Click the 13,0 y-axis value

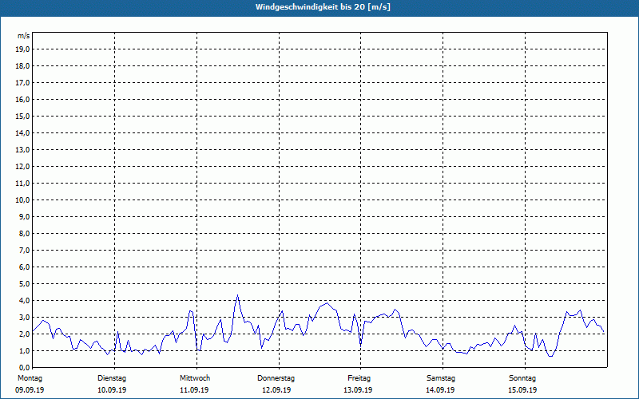(x=22, y=149)
